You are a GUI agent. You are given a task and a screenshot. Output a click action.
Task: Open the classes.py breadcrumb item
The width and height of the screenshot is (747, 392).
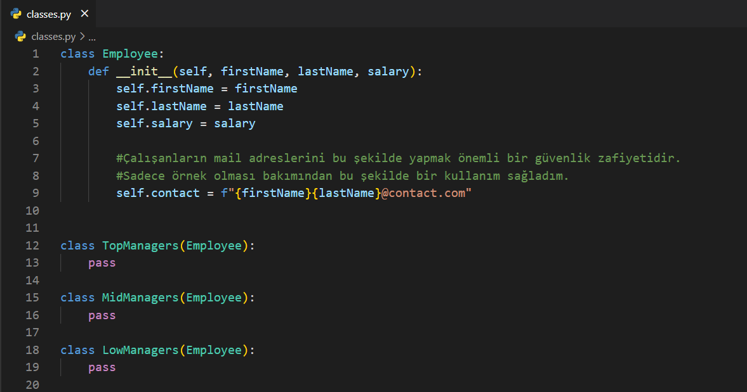(x=53, y=37)
